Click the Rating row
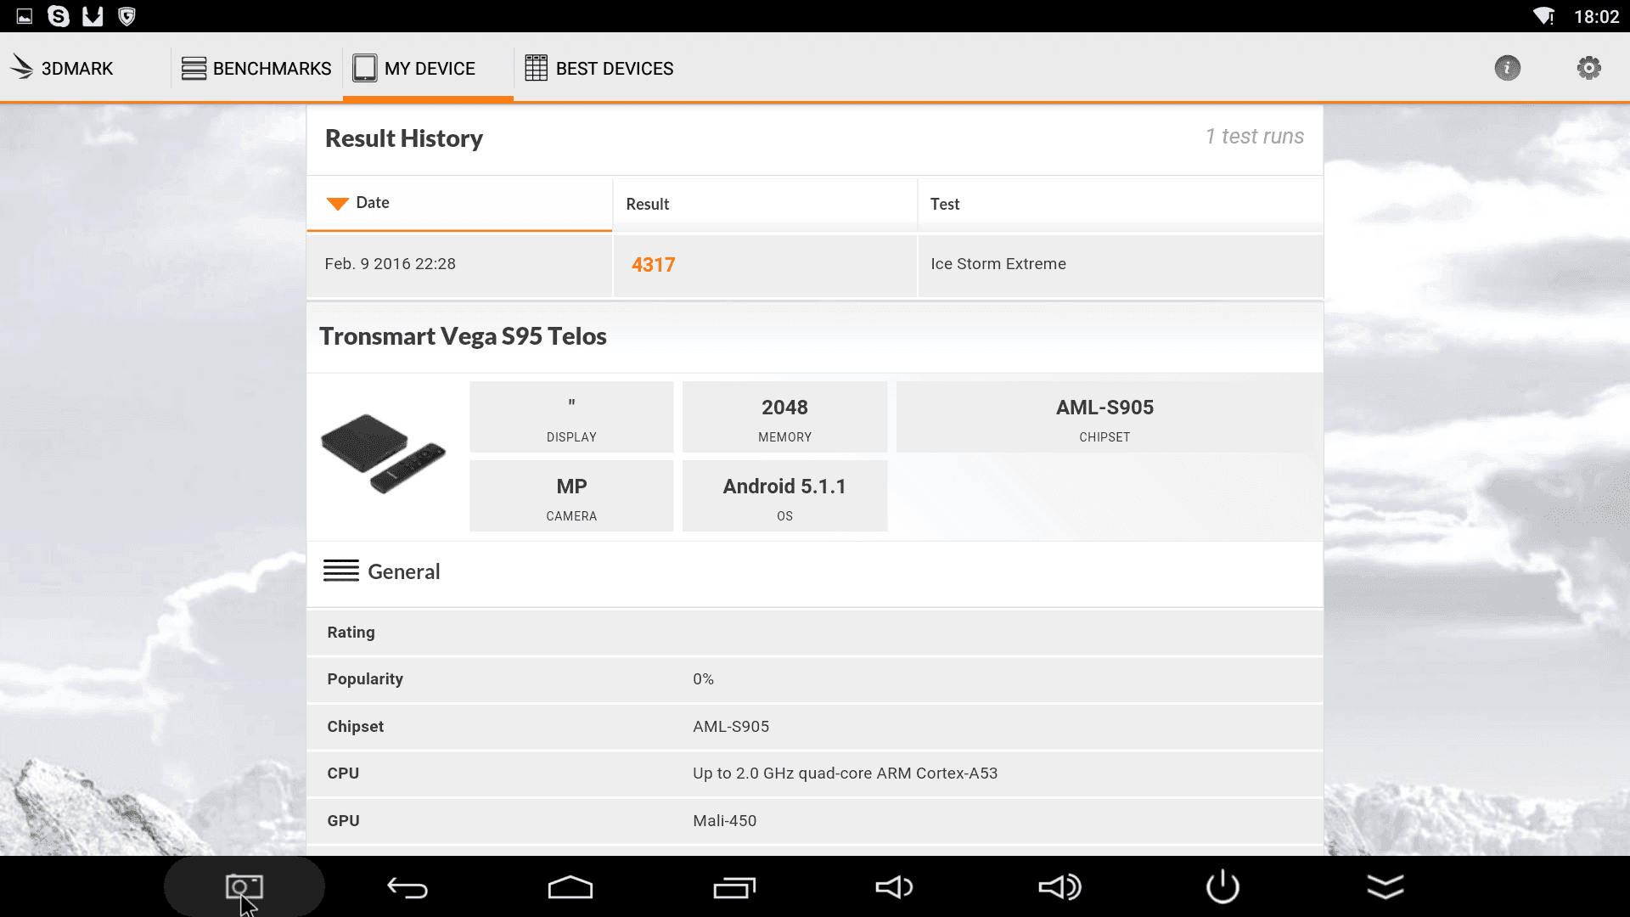1630x917 pixels. coord(814,633)
